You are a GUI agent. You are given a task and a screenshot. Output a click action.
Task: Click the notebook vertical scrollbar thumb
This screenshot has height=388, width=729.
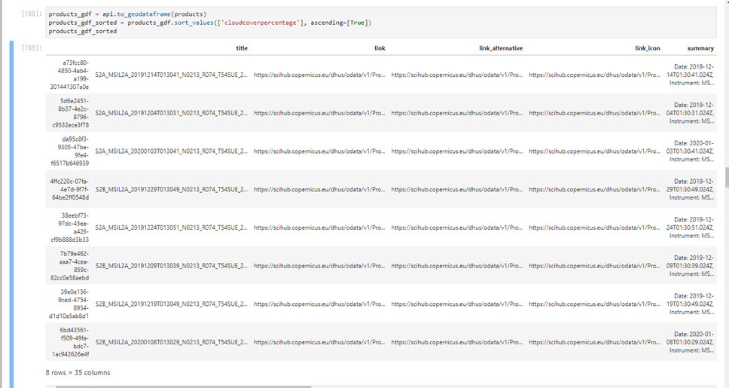coord(727,177)
